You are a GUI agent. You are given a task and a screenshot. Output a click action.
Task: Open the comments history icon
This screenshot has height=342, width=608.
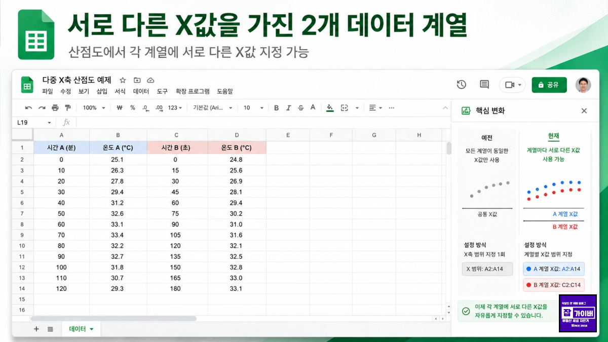click(484, 85)
